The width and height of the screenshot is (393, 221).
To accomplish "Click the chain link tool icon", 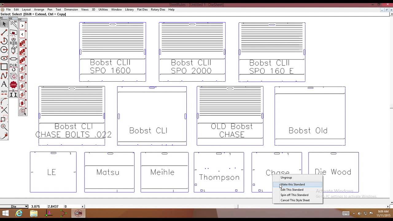I will (x=14, y=59).
